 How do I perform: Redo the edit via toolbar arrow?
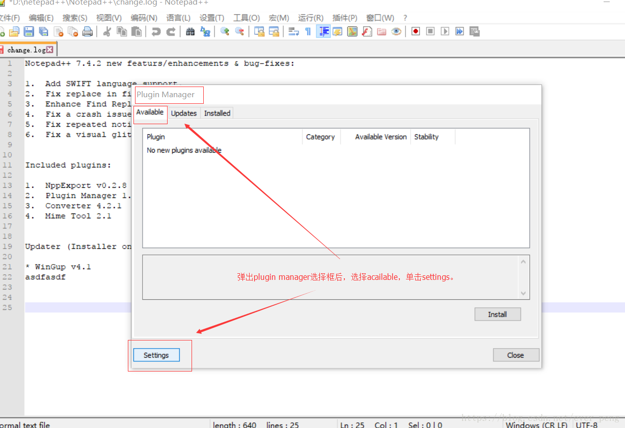point(171,32)
